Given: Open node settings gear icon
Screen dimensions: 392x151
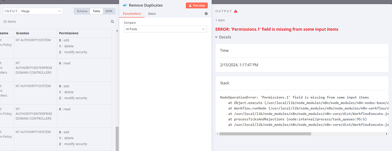Looking at the screenshot, I should click(x=206, y=14).
